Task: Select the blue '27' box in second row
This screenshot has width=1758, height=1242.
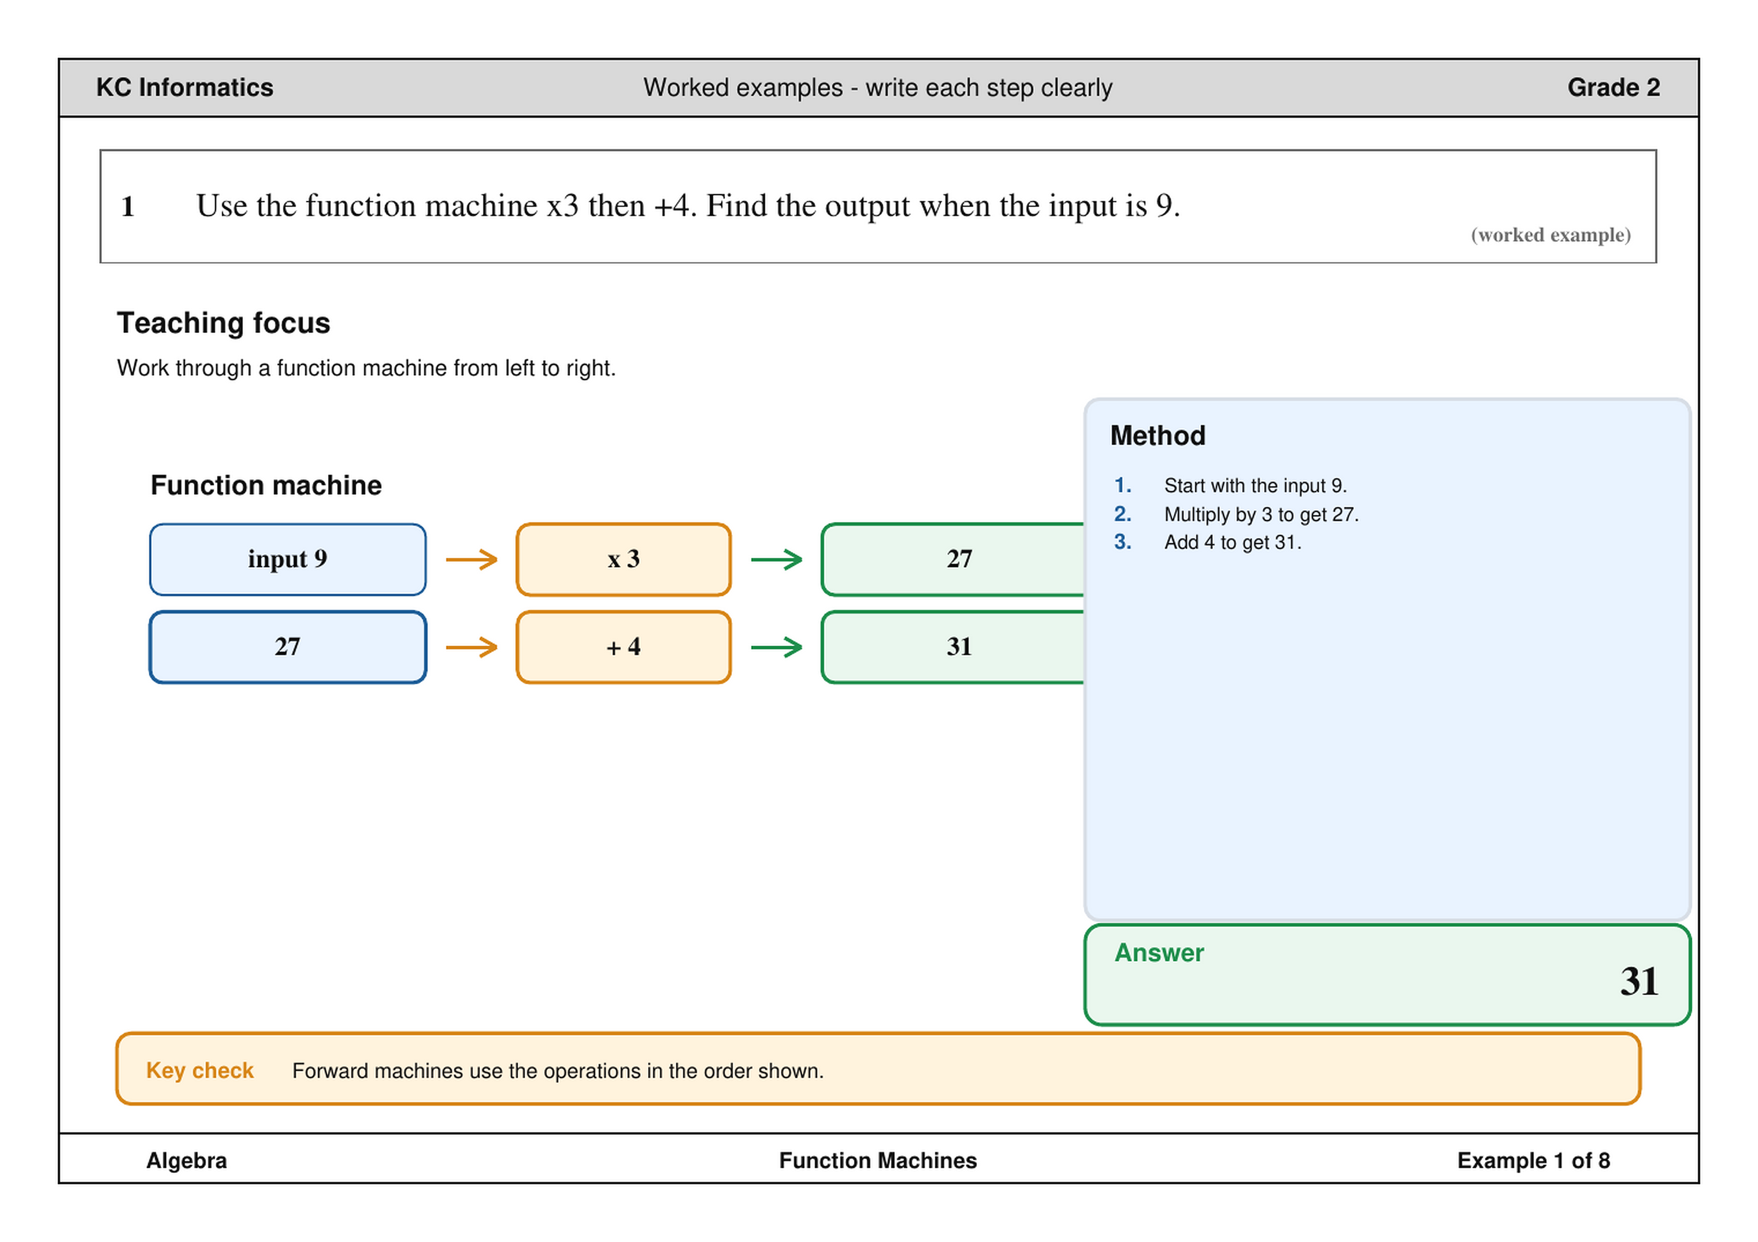Action: pyautogui.click(x=288, y=648)
